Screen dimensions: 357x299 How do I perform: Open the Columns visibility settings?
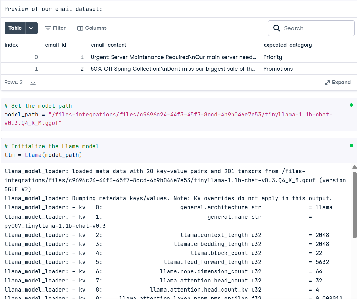click(92, 28)
